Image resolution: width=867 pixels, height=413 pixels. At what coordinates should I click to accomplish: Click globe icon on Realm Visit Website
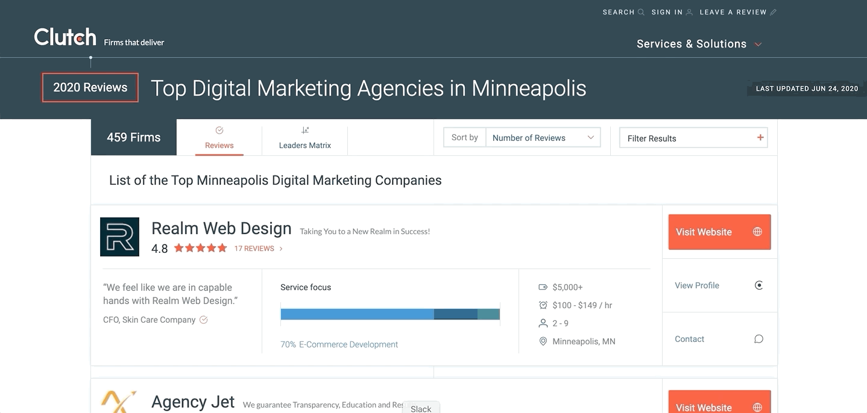pos(757,232)
